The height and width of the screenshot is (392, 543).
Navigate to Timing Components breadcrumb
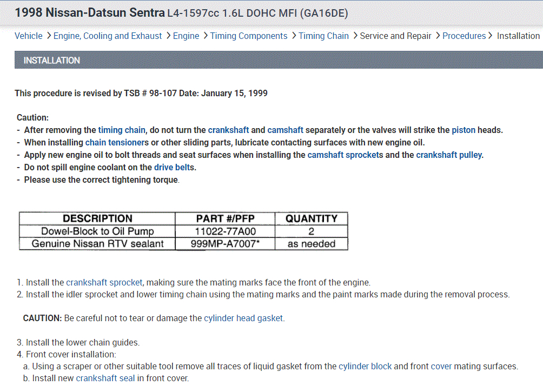pos(249,36)
